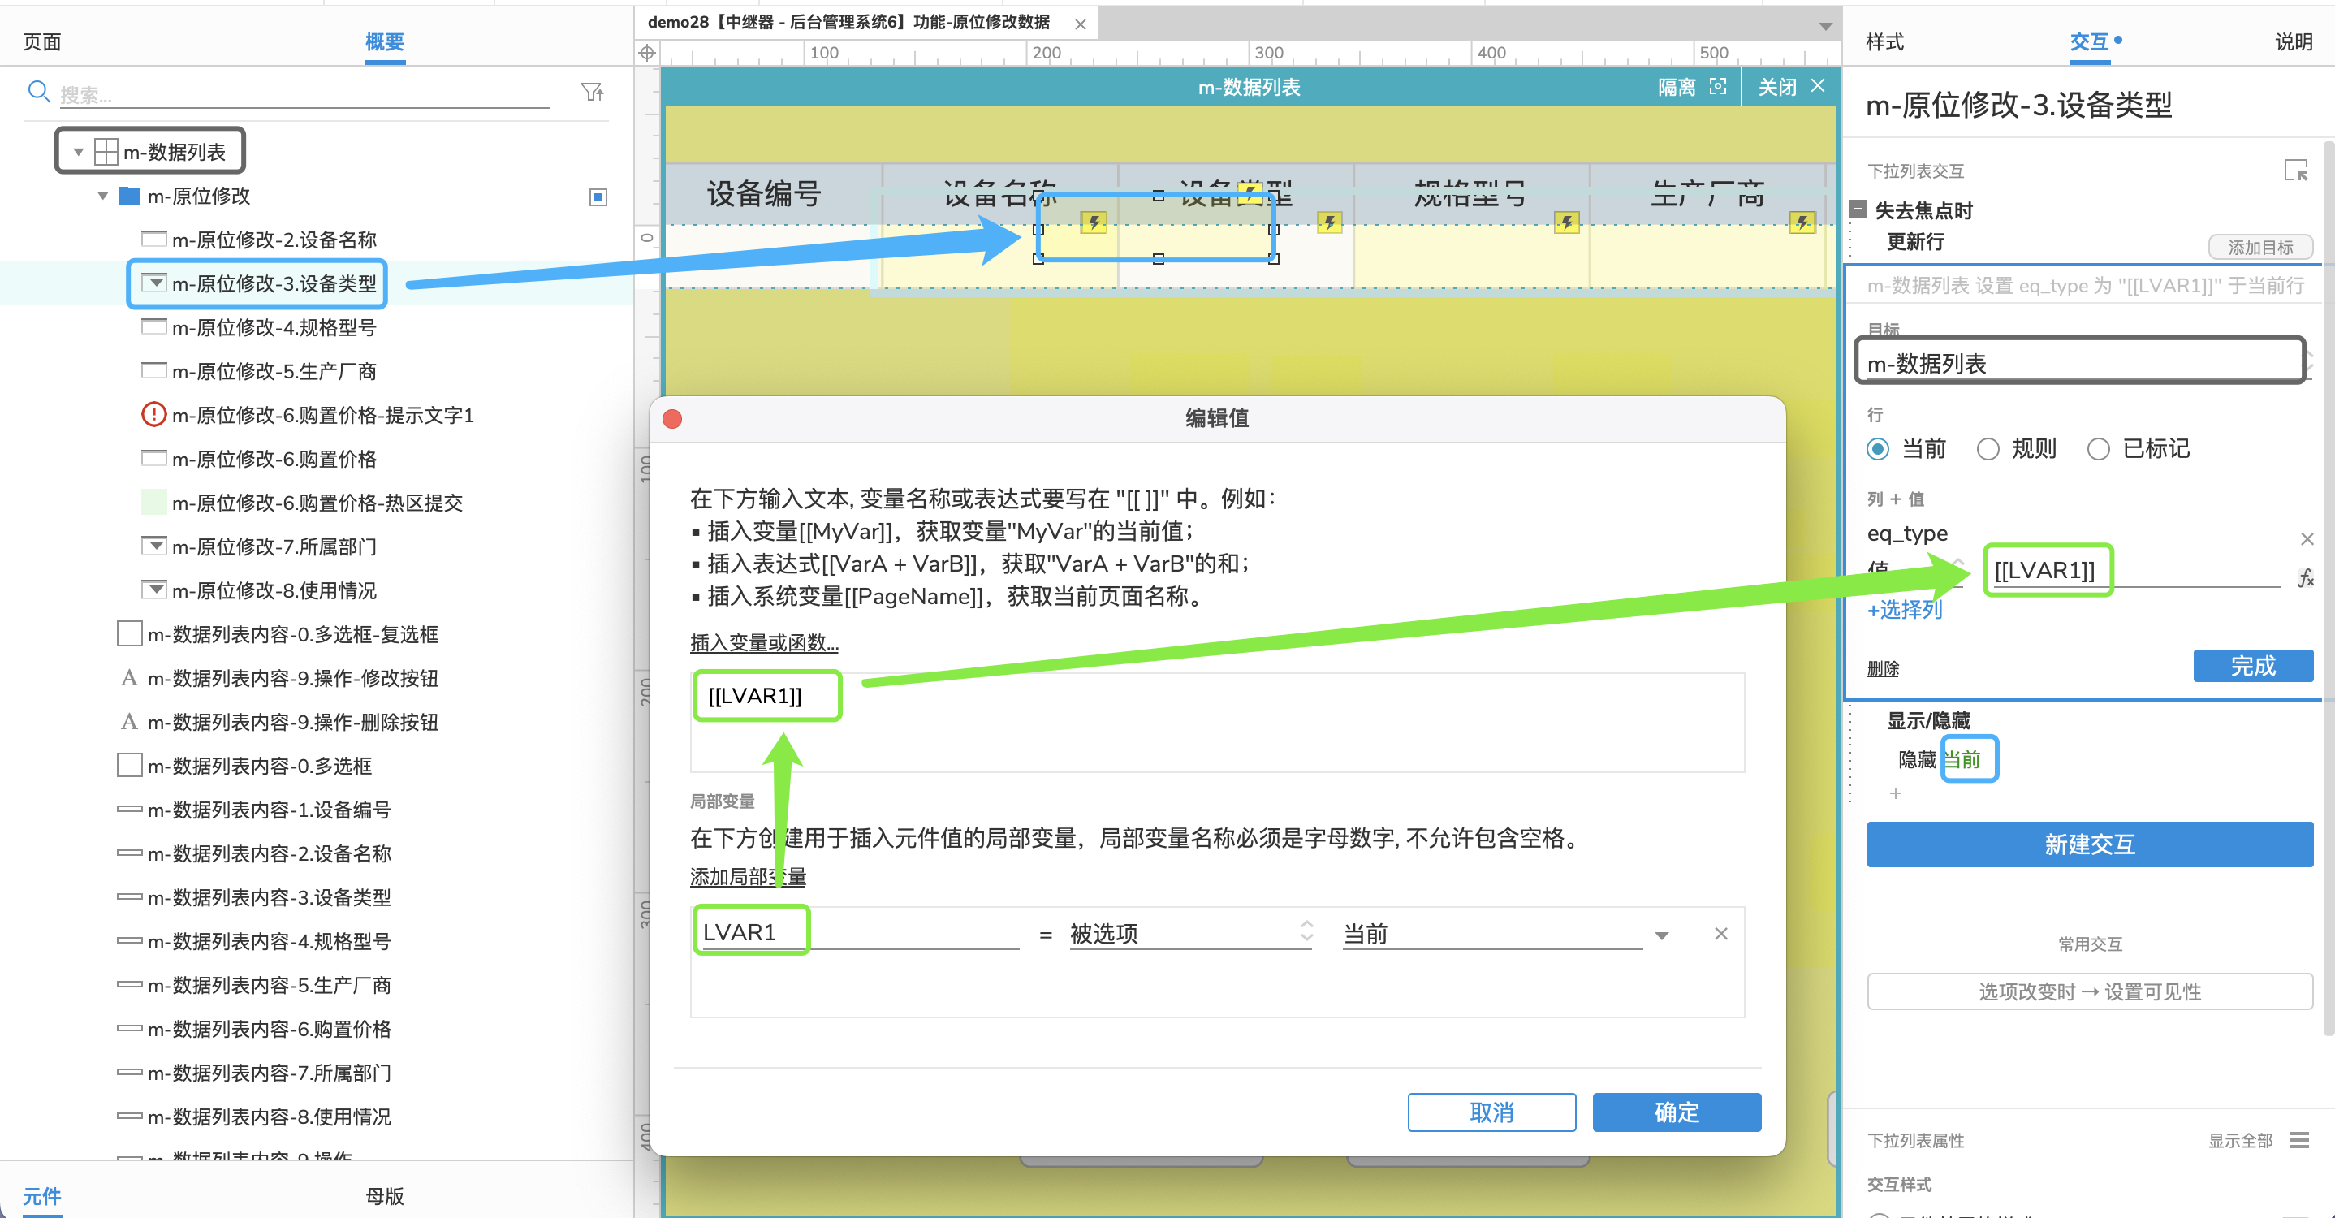Click the text A icon of 操作-删除按钮
This screenshot has height=1218, width=2335.
[x=129, y=723]
